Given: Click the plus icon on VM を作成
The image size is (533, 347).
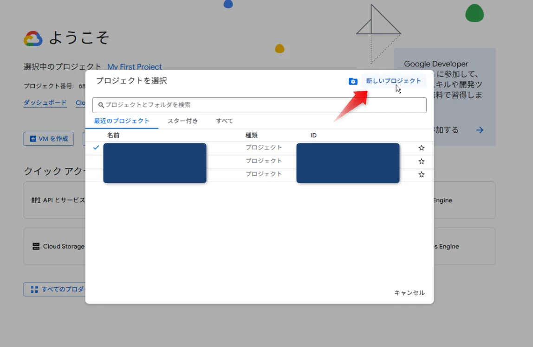Looking at the screenshot, I should click(x=33, y=139).
